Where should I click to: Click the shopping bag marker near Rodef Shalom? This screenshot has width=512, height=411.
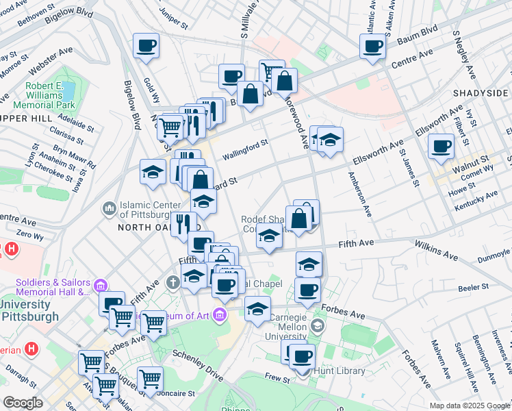[x=298, y=219]
